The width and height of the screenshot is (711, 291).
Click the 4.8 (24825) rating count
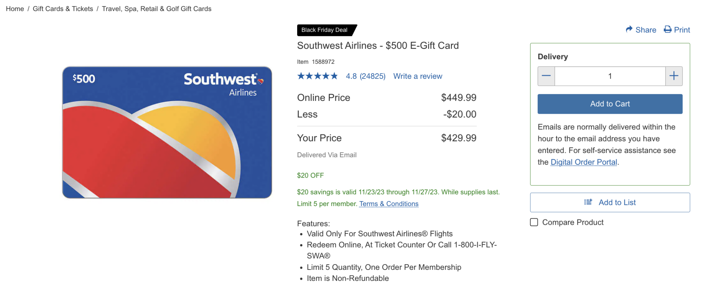(x=366, y=76)
